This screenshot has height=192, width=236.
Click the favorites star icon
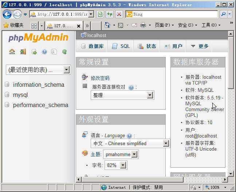pyautogui.click(x=6, y=25)
